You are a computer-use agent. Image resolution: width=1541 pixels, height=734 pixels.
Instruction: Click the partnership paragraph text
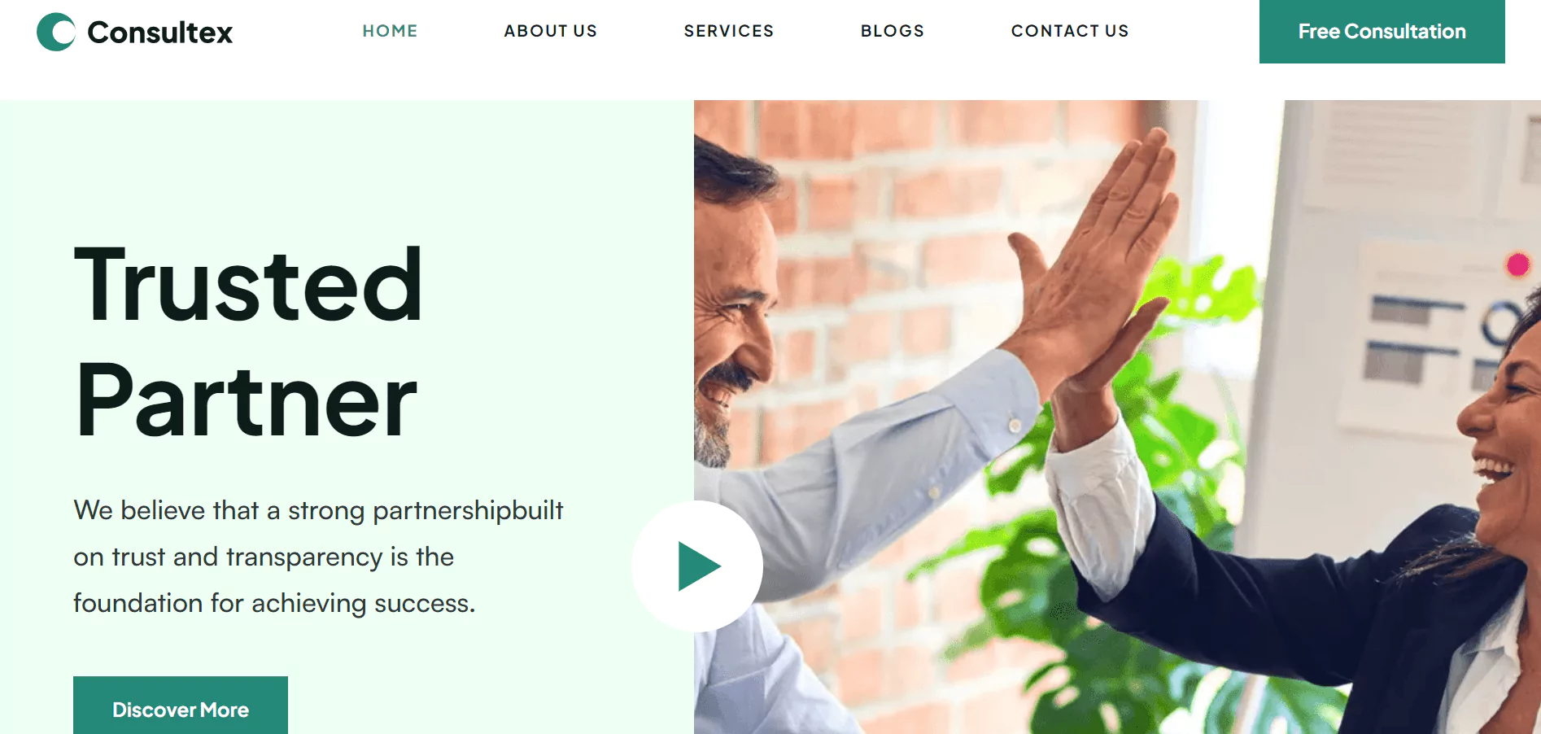pyautogui.click(x=318, y=557)
